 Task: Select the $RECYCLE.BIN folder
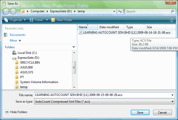pyautogui.click(x=30, y=63)
